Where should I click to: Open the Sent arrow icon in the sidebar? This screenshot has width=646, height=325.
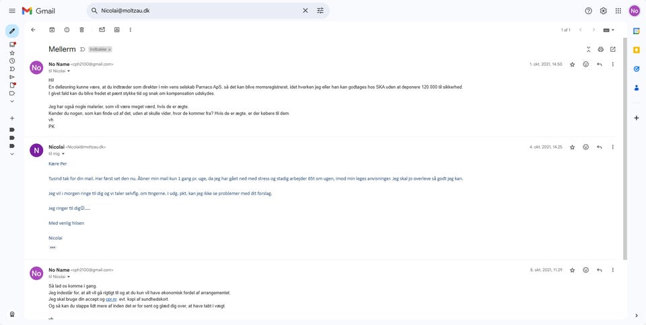coord(12,77)
